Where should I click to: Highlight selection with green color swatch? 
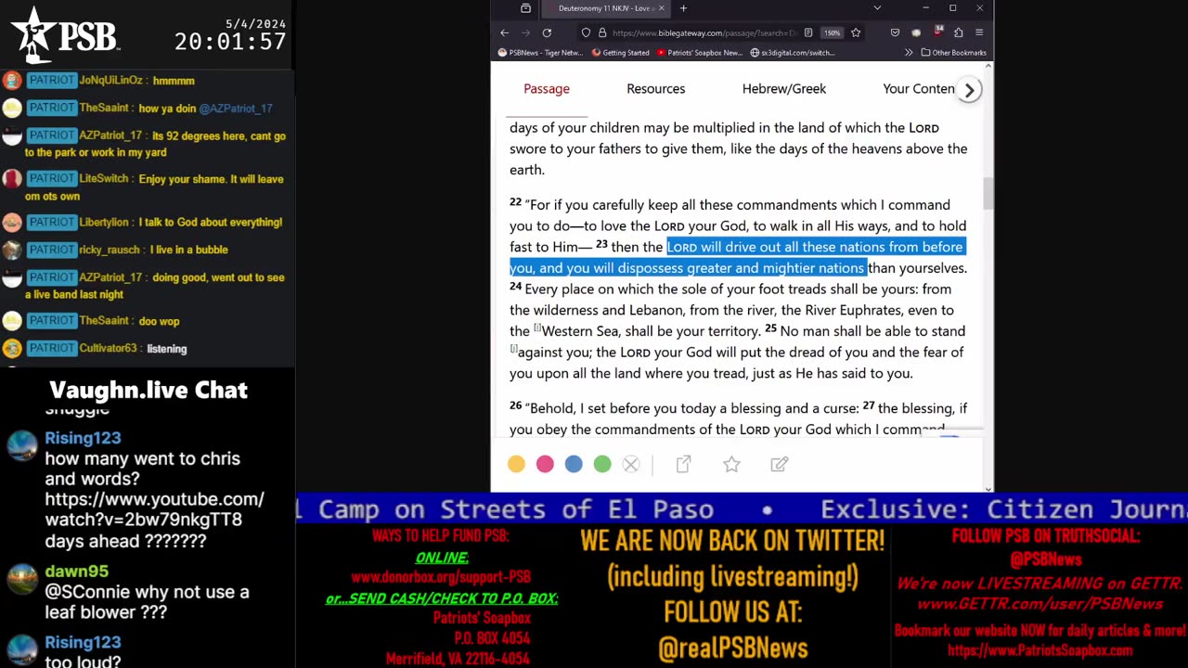tap(602, 464)
